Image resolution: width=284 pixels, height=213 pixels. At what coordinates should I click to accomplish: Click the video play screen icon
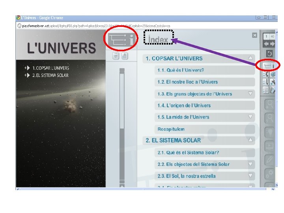pos(269,146)
